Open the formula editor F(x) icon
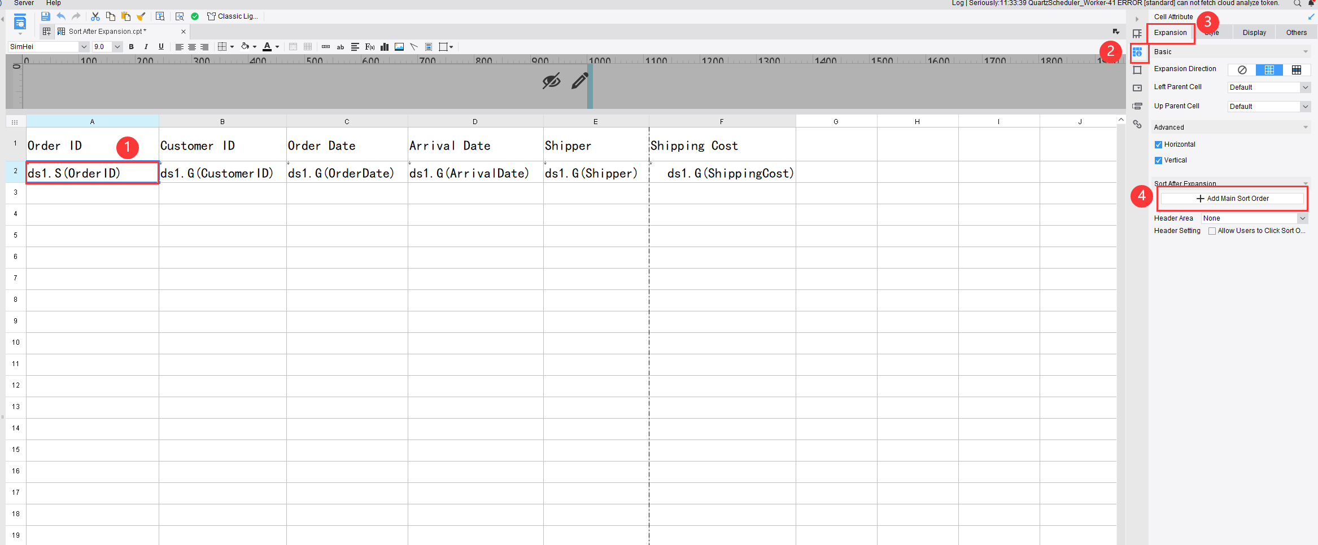This screenshot has height=545, width=1318. pyautogui.click(x=369, y=47)
